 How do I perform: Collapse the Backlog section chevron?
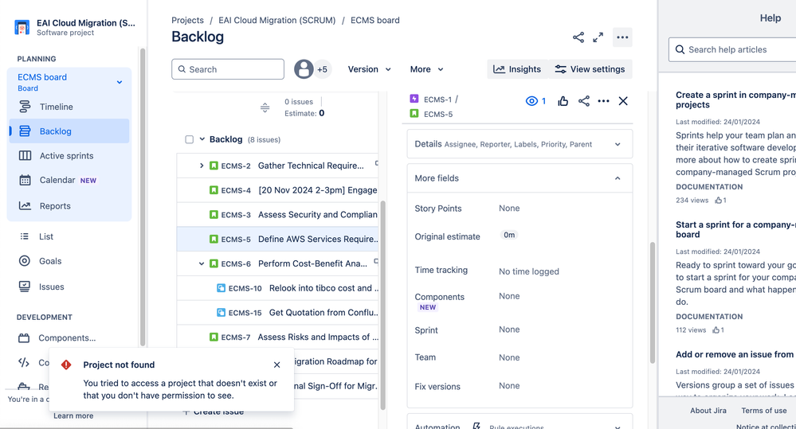(202, 139)
